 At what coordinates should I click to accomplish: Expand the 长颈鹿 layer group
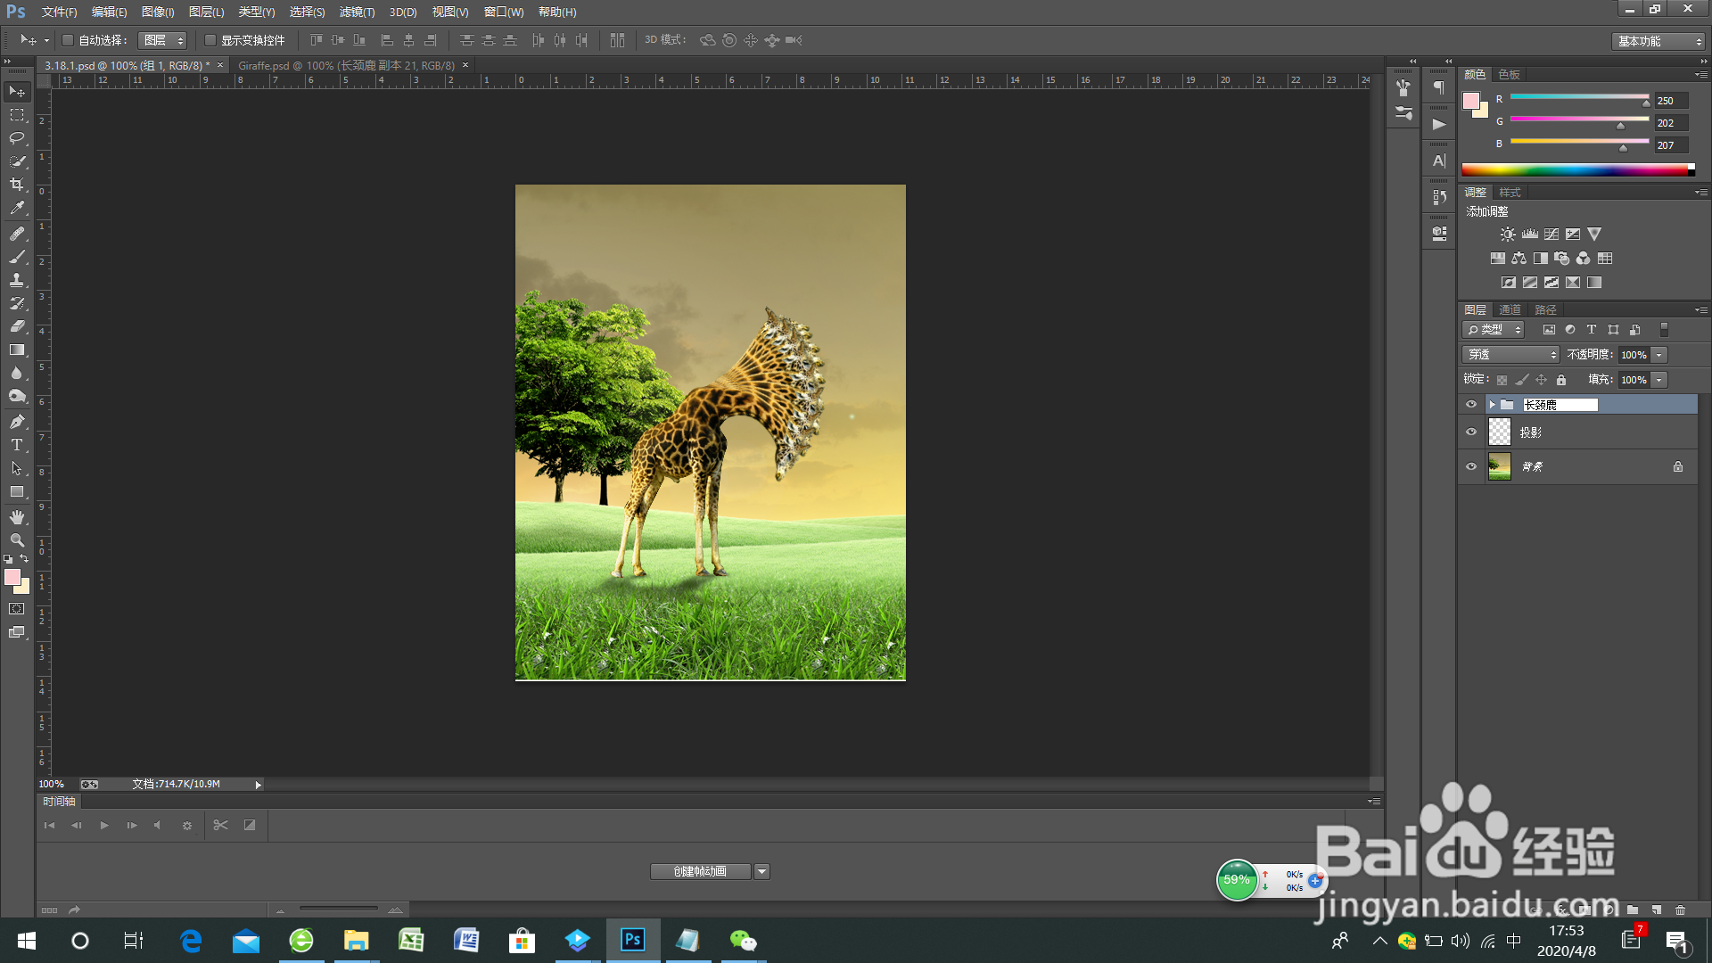pyautogui.click(x=1492, y=405)
